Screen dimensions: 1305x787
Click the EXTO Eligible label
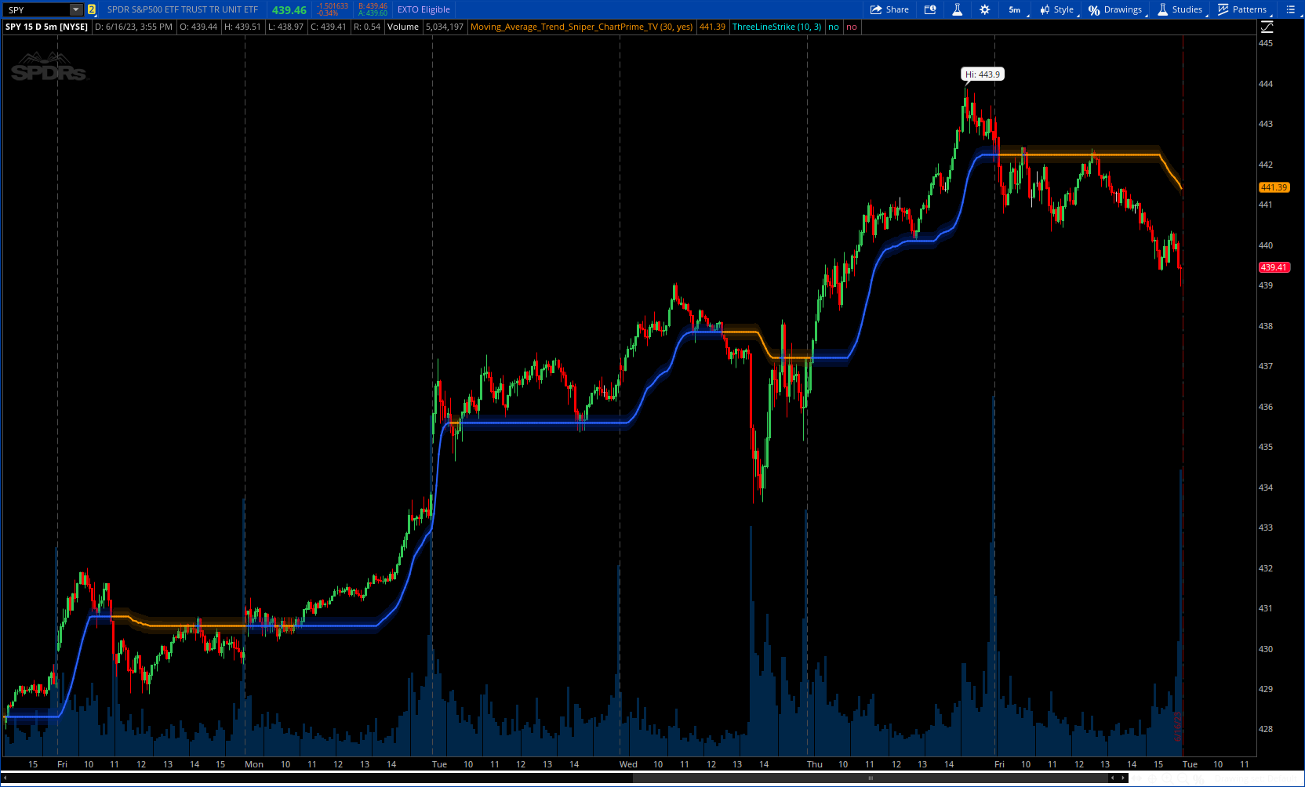[x=423, y=9]
